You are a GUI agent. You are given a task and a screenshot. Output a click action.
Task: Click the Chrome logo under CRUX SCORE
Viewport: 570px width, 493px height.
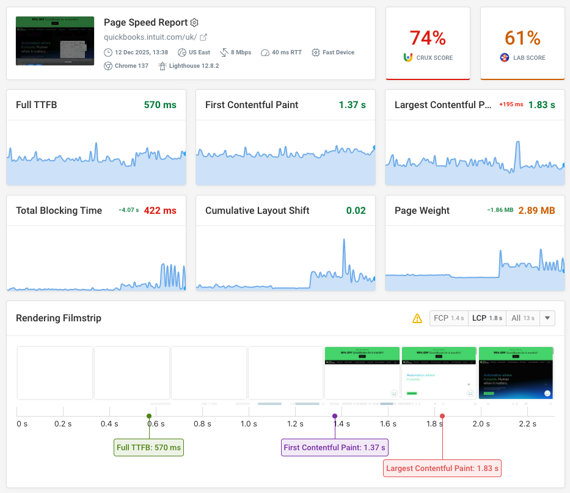(x=407, y=57)
